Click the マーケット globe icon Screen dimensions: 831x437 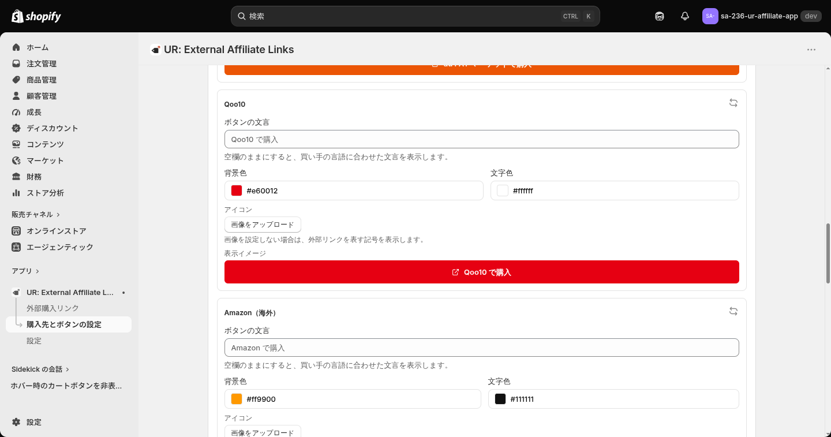tap(16, 160)
